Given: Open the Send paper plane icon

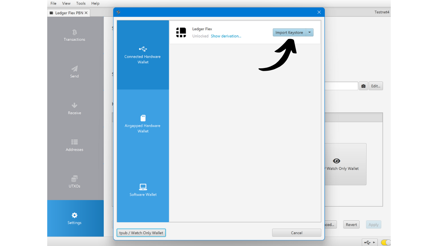Looking at the screenshot, I should [74, 69].
